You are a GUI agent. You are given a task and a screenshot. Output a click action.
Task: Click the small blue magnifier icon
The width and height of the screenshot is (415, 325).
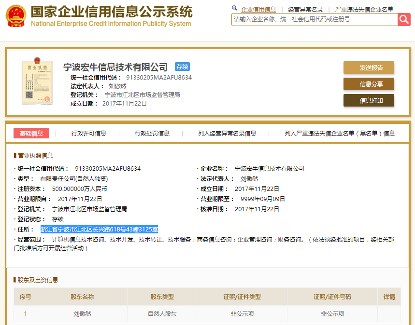(x=235, y=9)
